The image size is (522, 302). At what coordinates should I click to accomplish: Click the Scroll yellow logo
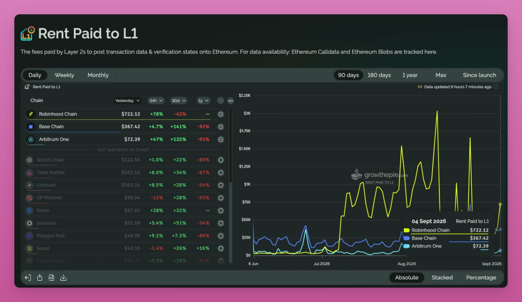pos(30,248)
